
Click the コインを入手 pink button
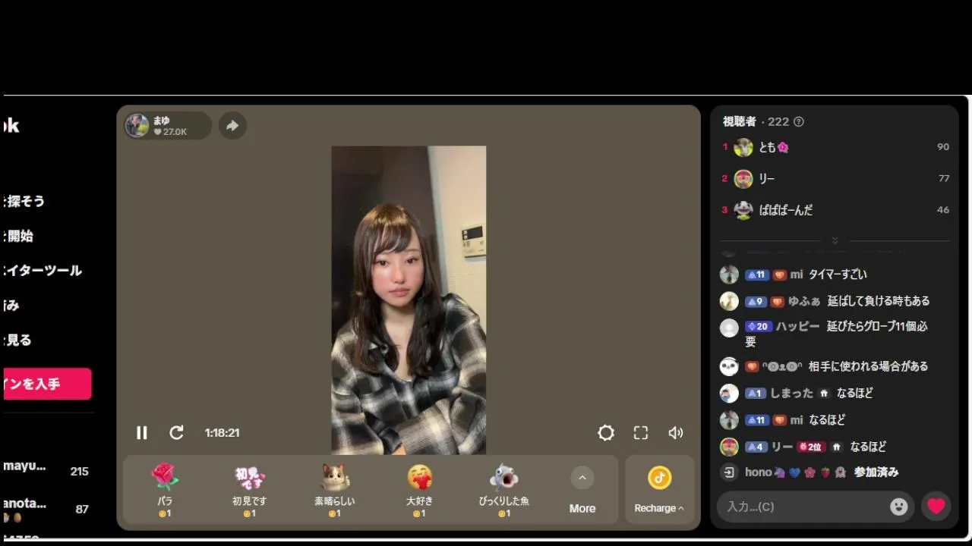coord(47,384)
